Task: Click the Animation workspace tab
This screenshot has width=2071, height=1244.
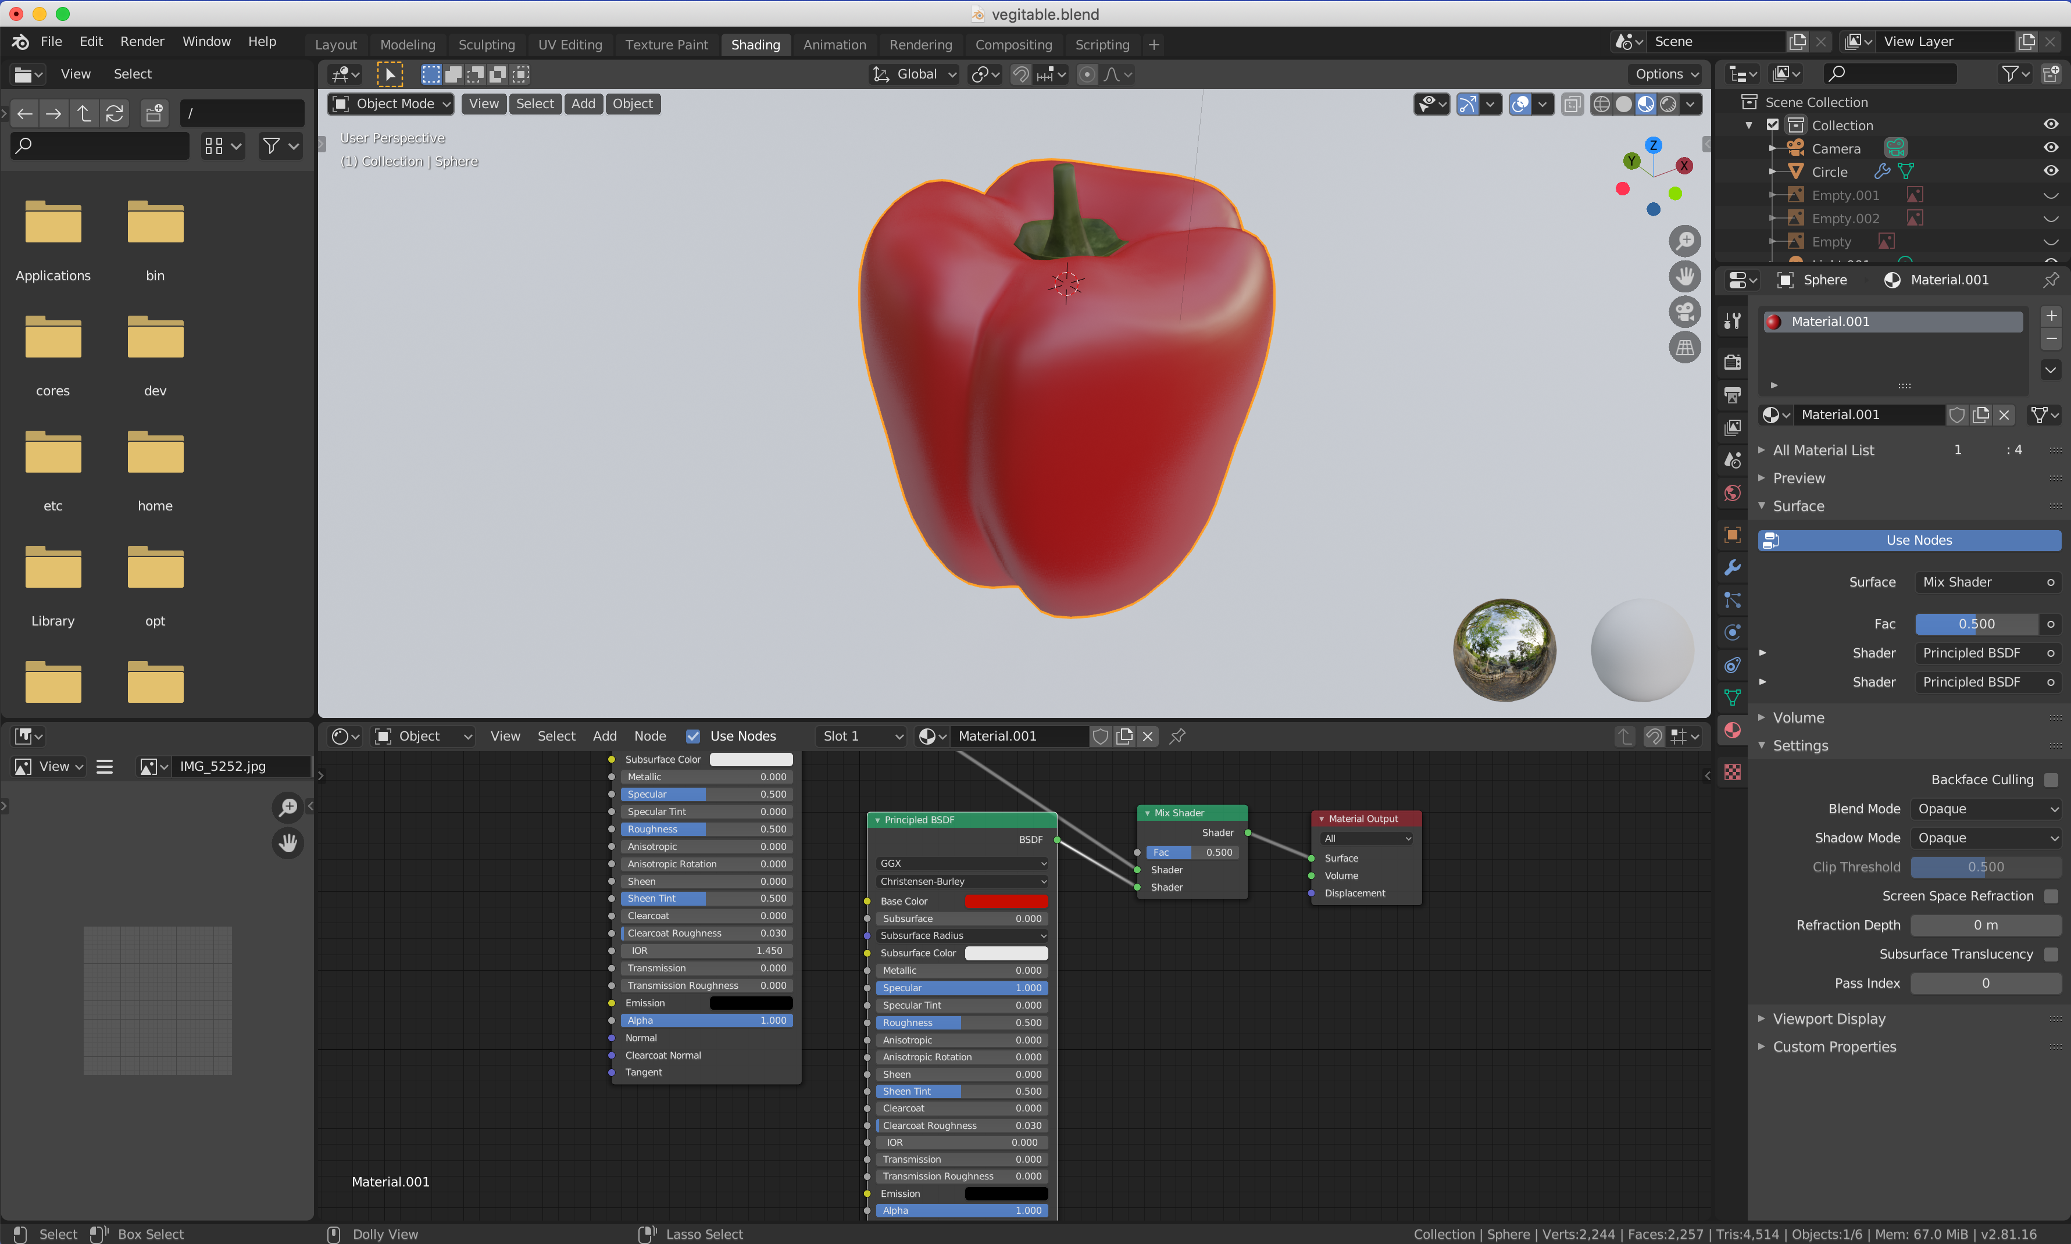Action: pyautogui.click(x=833, y=43)
